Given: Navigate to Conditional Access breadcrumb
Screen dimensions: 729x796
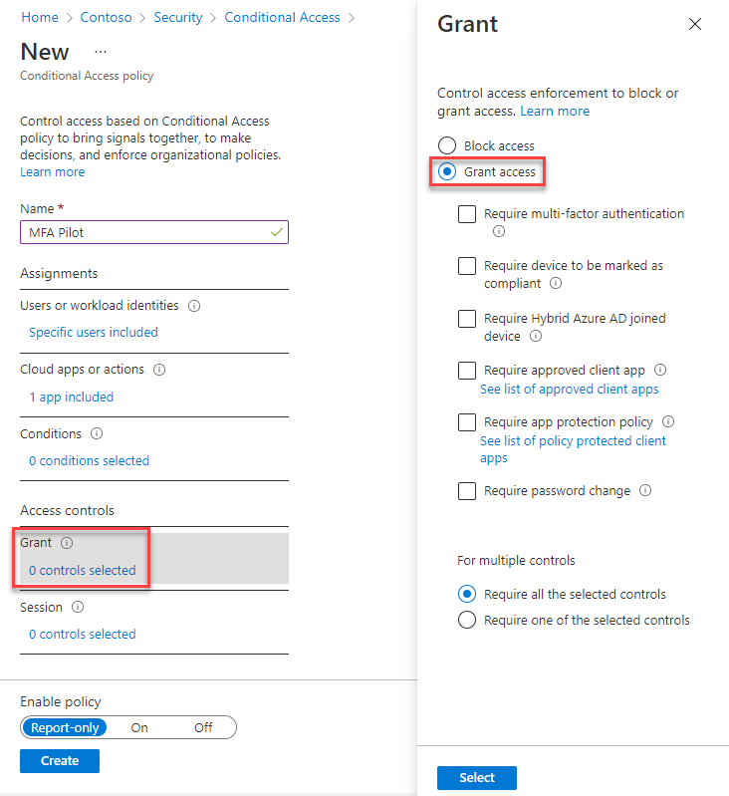Looking at the screenshot, I should click(282, 17).
